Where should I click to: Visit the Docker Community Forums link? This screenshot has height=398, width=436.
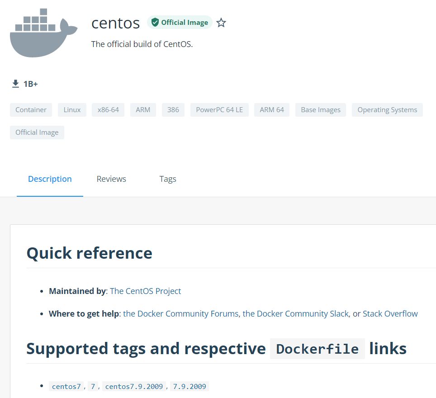pyautogui.click(x=181, y=314)
